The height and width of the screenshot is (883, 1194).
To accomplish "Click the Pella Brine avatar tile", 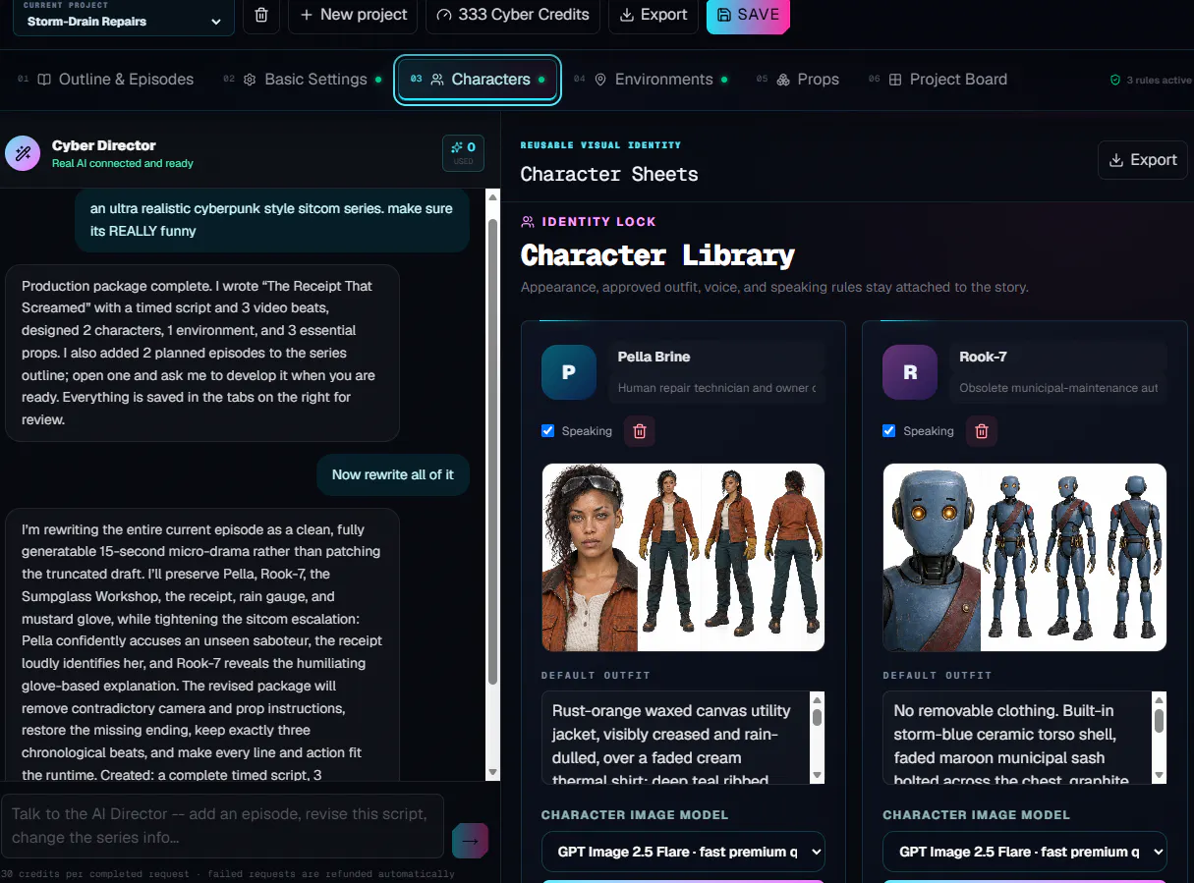I will tap(569, 372).
